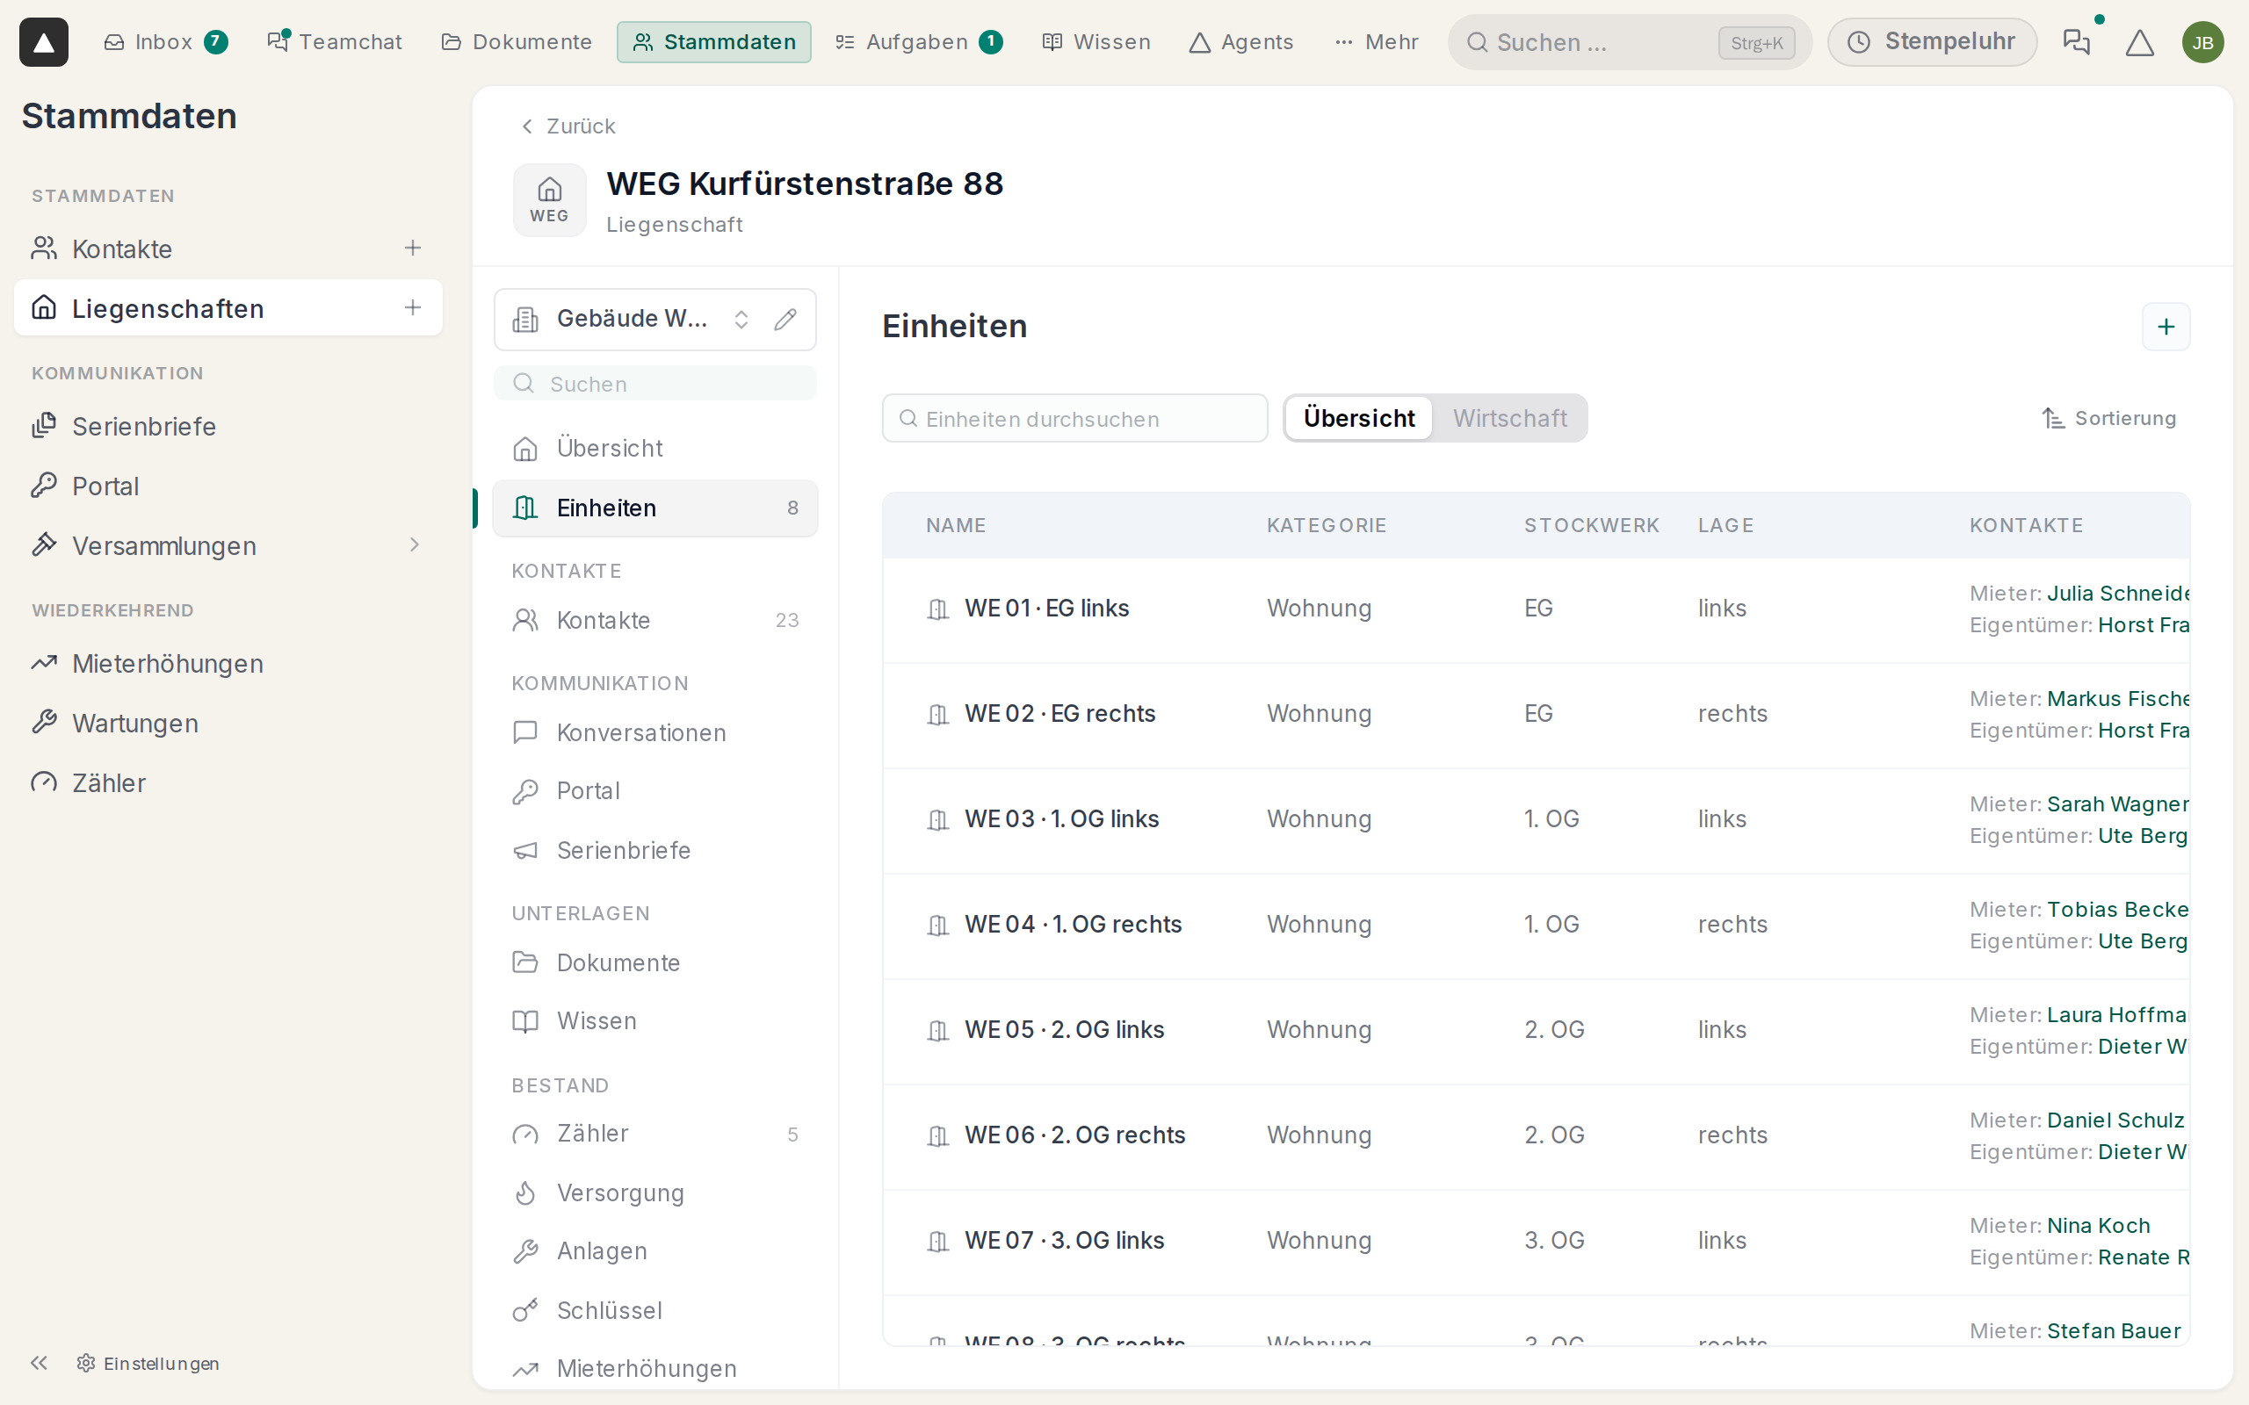Open Wartungen in left sidebar
This screenshot has height=1405, width=2249.
[228, 723]
